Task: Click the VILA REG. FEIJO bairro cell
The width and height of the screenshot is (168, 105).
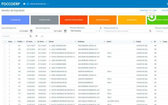Action: [113, 101]
